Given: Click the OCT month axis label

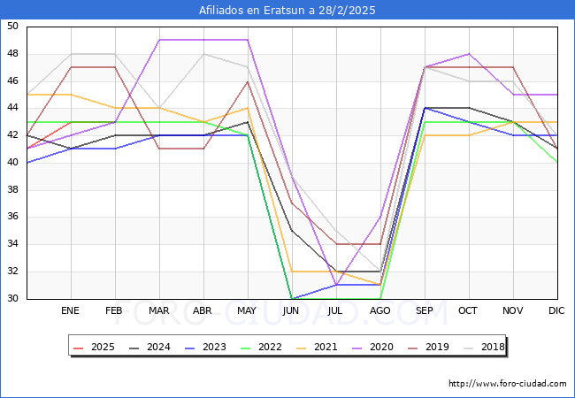Looking at the screenshot, I should tap(468, 310).
